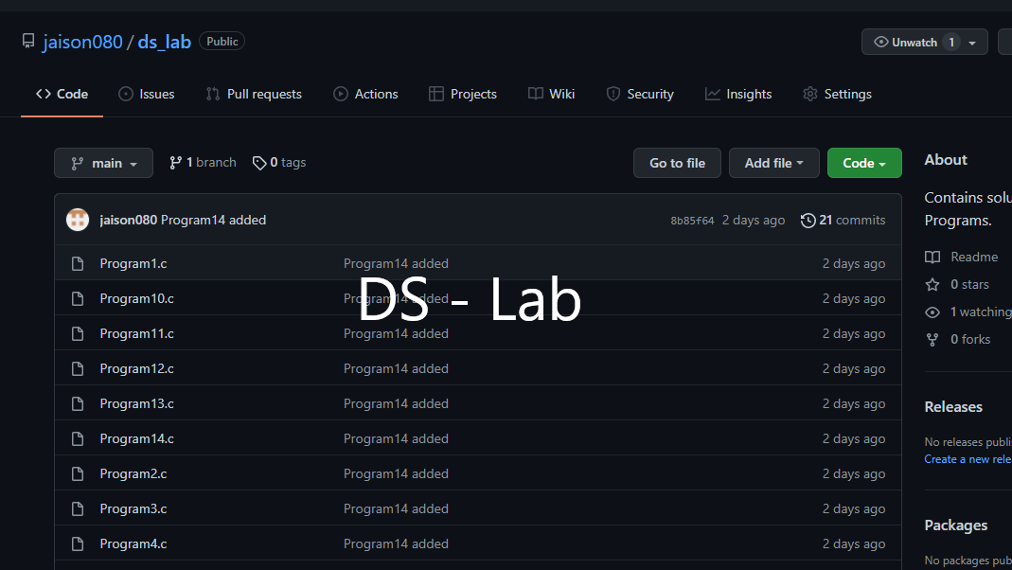1012x570 pixels.
Task: Switch to the Issues tab
Action: point(146,94)
